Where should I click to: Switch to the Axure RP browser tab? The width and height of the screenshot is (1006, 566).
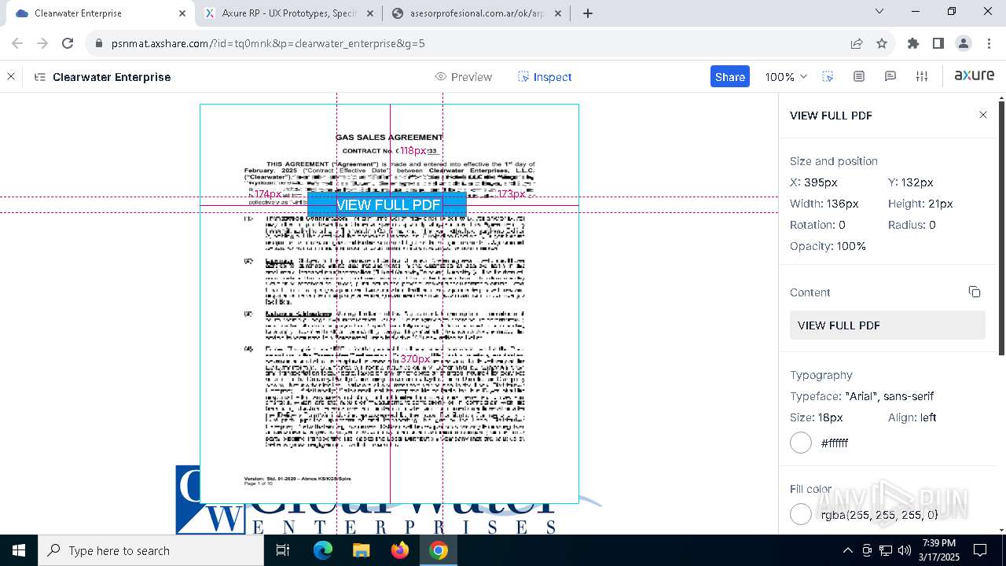coord(289,13)
